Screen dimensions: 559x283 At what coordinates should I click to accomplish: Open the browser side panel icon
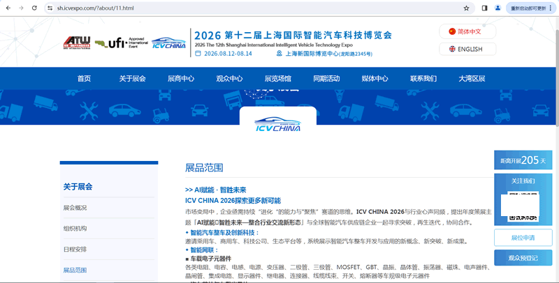pos(484,8)
